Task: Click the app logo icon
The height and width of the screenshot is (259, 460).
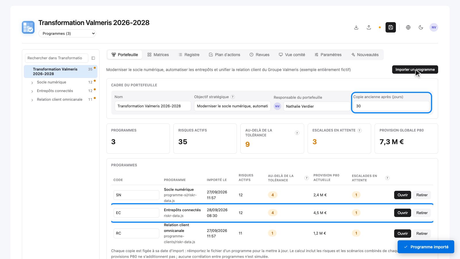Action: click(28, 27)
